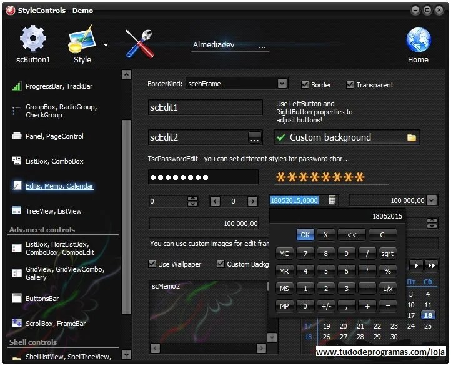This screenshot has height=366, width=451.
Task: Open the GridView, GridViewCombo, Gallery page
Action: coord(65,273)
